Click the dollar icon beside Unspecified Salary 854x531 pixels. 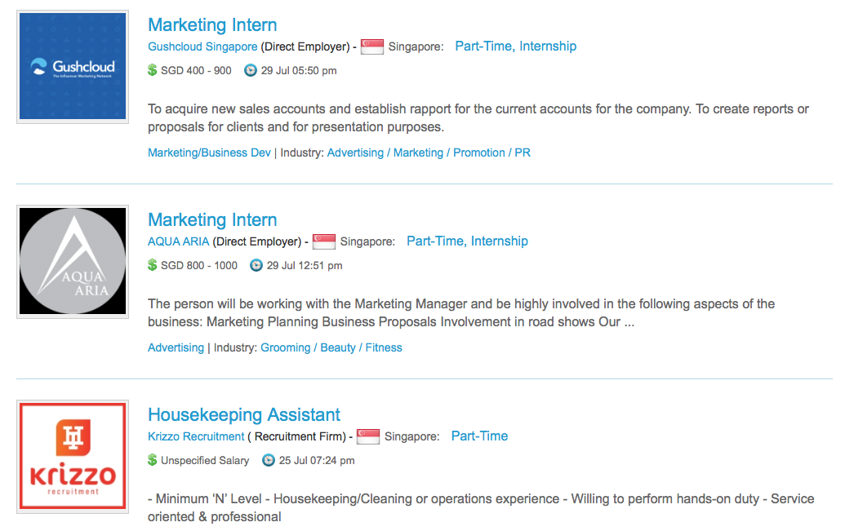click(153, 460)
